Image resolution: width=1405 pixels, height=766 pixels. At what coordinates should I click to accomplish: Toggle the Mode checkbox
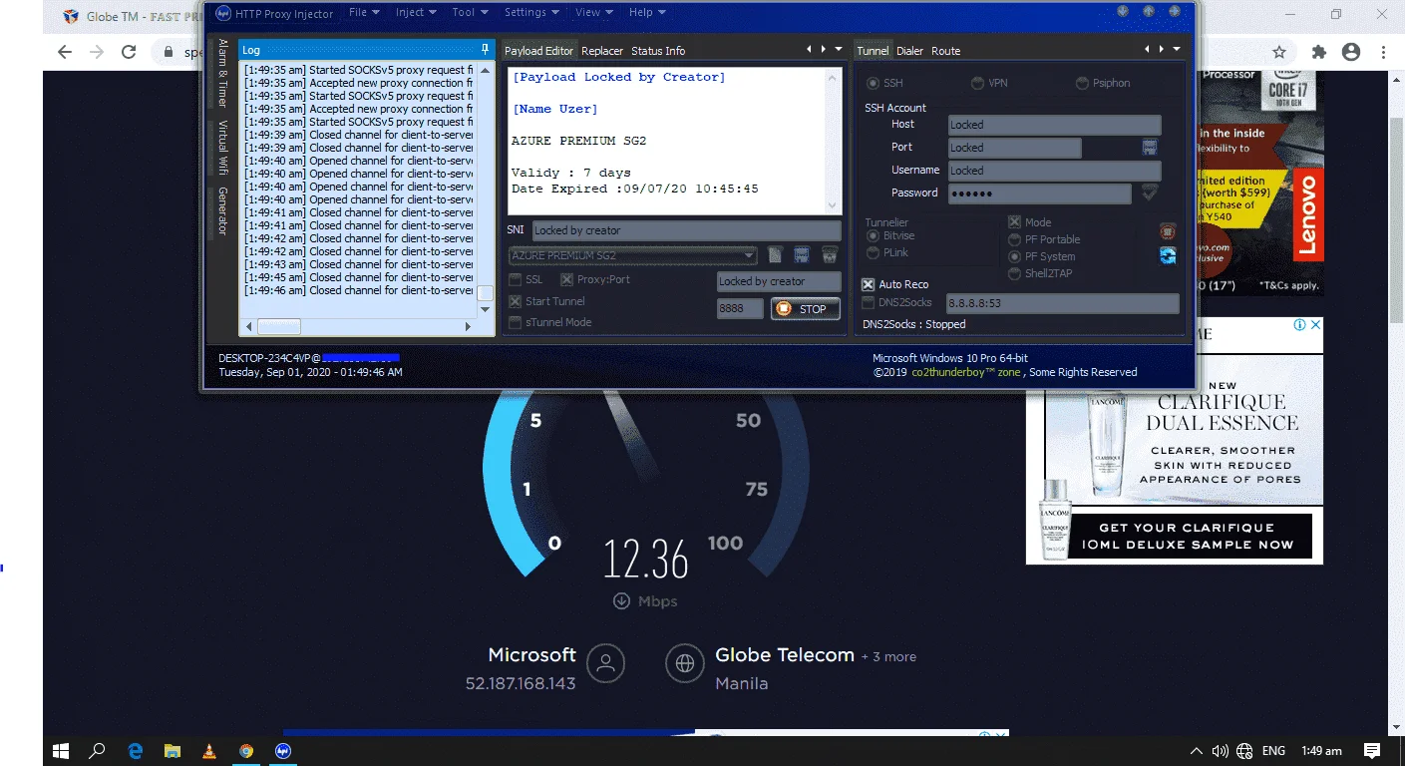point(1014,222)
